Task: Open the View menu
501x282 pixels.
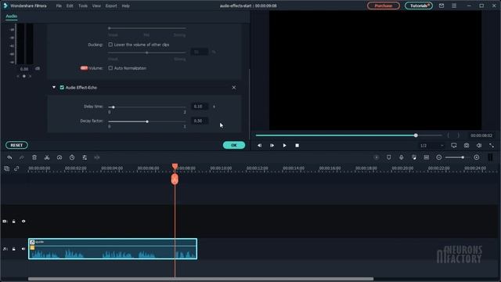Action: point(96,5)
